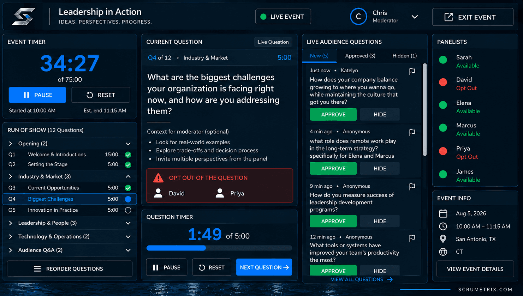Click the globe icon beside CT
Screen dimensions: 523x296
[443, 252]
